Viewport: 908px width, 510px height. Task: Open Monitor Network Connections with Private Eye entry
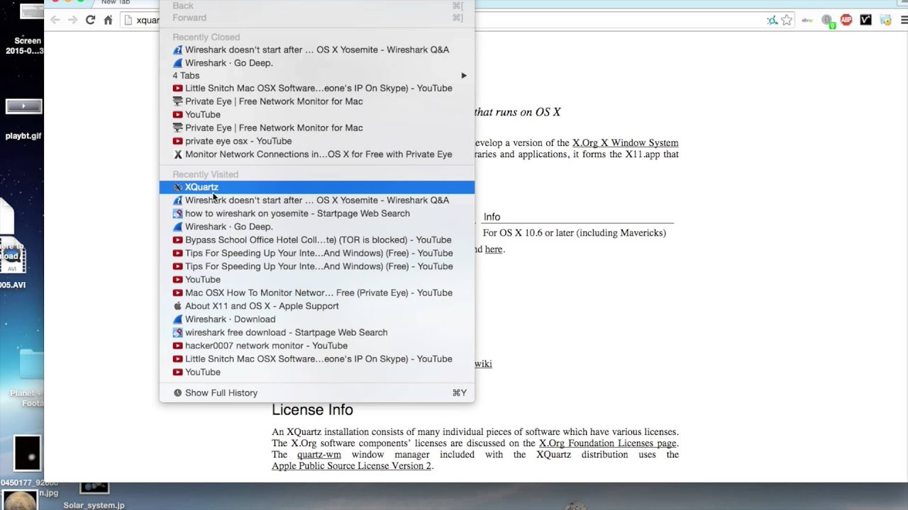tap(317, 154)
